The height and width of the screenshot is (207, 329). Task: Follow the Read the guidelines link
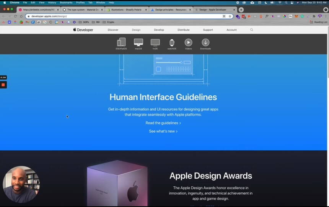tap(163, 123)
